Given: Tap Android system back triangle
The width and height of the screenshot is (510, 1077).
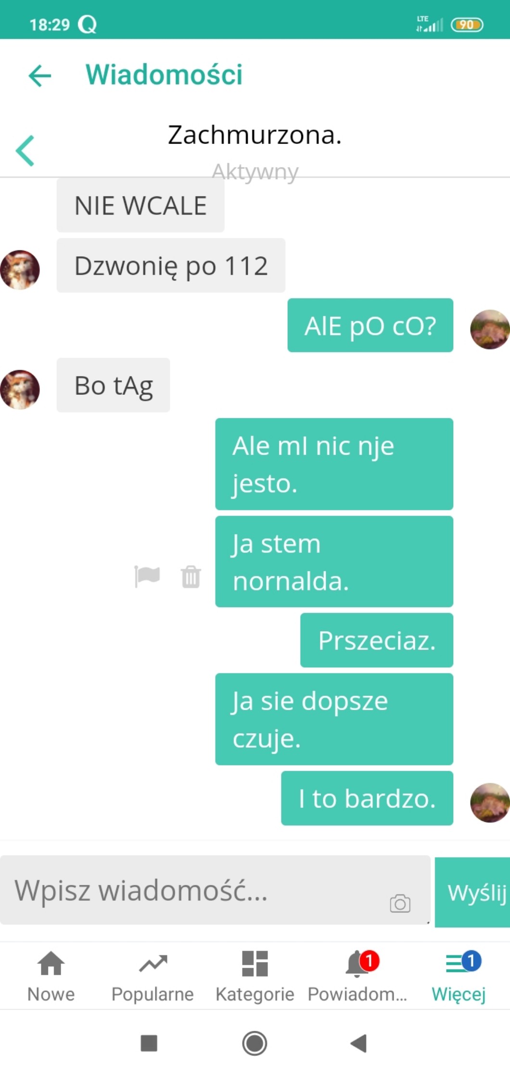Looking at the screenshot, I should (359, 1043).
